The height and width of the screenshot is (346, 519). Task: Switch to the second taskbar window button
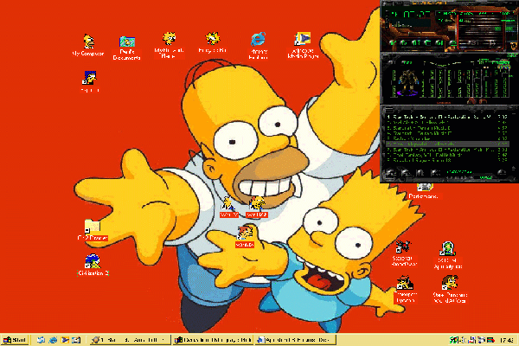point(214,339)
